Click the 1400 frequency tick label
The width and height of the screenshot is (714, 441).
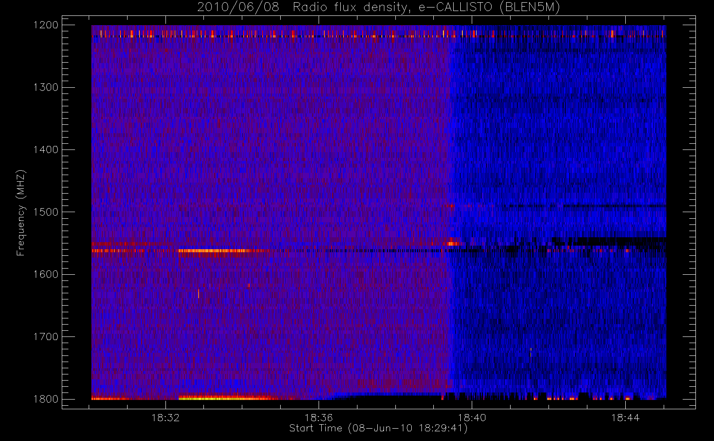coord(46,149)
